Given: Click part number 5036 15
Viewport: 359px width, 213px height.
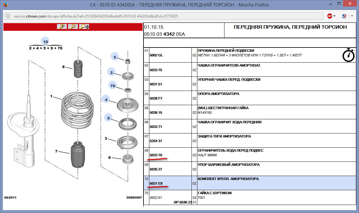Looking at the screenshot, I should (156, 113).
